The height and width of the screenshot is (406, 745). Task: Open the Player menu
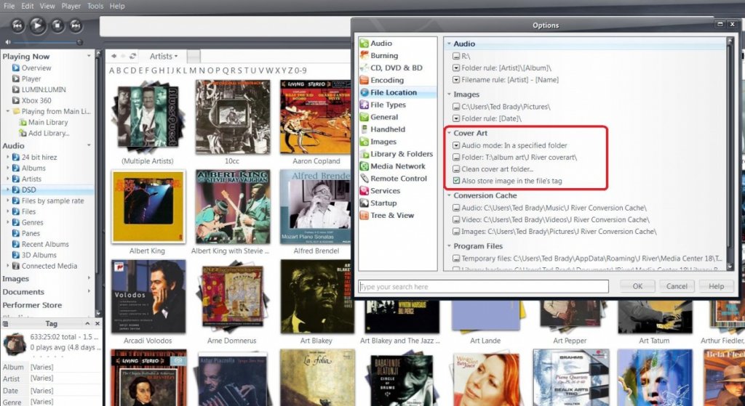[71, 6]
